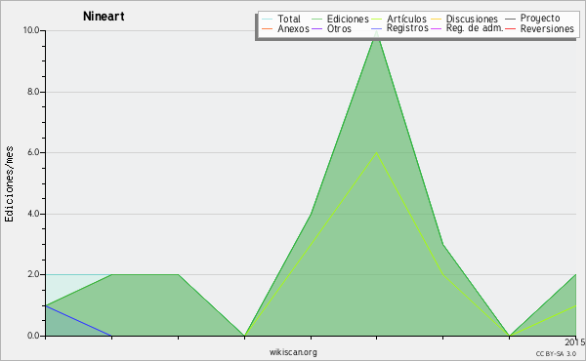Click the green Ediciones legend line
Screen dimensions: 586x361
316,20
